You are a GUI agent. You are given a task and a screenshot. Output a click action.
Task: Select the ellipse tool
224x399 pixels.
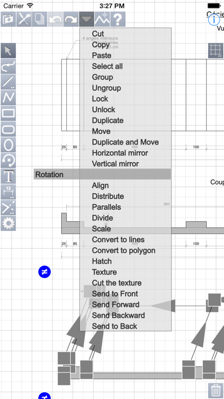pyautogui.click(x=9, y=145)
